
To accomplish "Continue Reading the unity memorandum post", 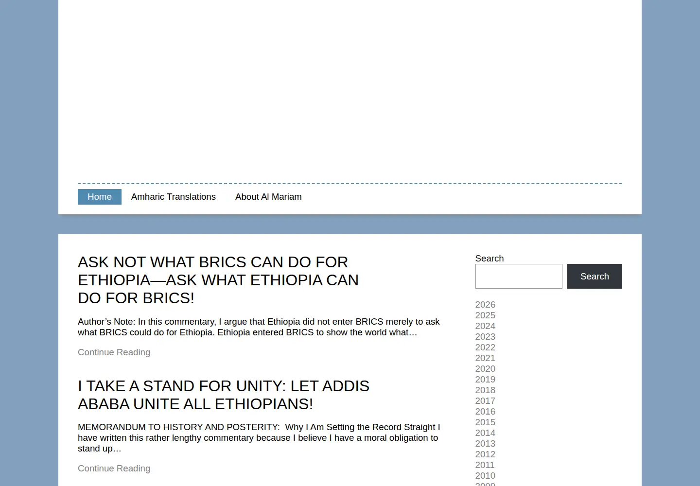I will tap(114, 469).
